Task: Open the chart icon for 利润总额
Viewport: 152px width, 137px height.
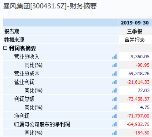Action: pos(115,99)
